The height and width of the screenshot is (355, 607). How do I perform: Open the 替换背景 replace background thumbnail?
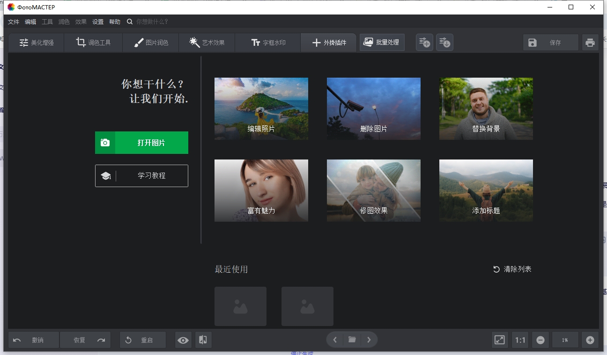point(486,109)
